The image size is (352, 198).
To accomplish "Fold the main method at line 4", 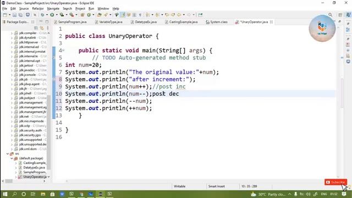I will 64,50.
